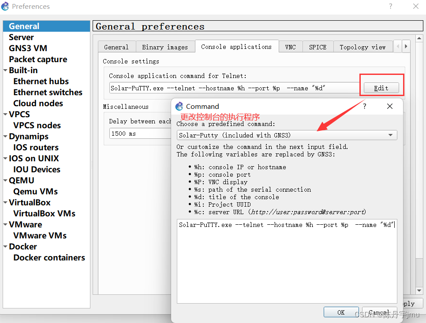Open Qemu VMs settings
This screenshot has height=323, width=426.
(x=36, y=191)
